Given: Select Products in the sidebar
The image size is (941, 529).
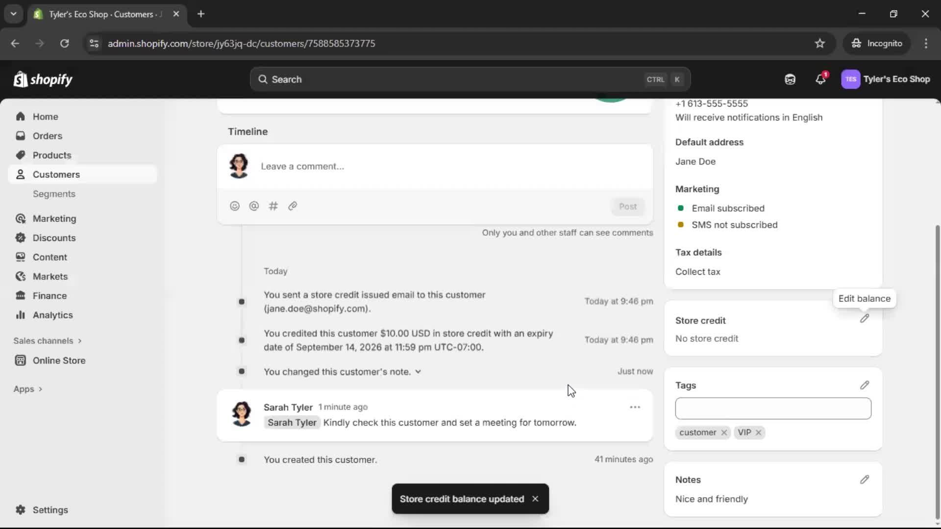Looking at the screenshot, I should click(52, 155).
